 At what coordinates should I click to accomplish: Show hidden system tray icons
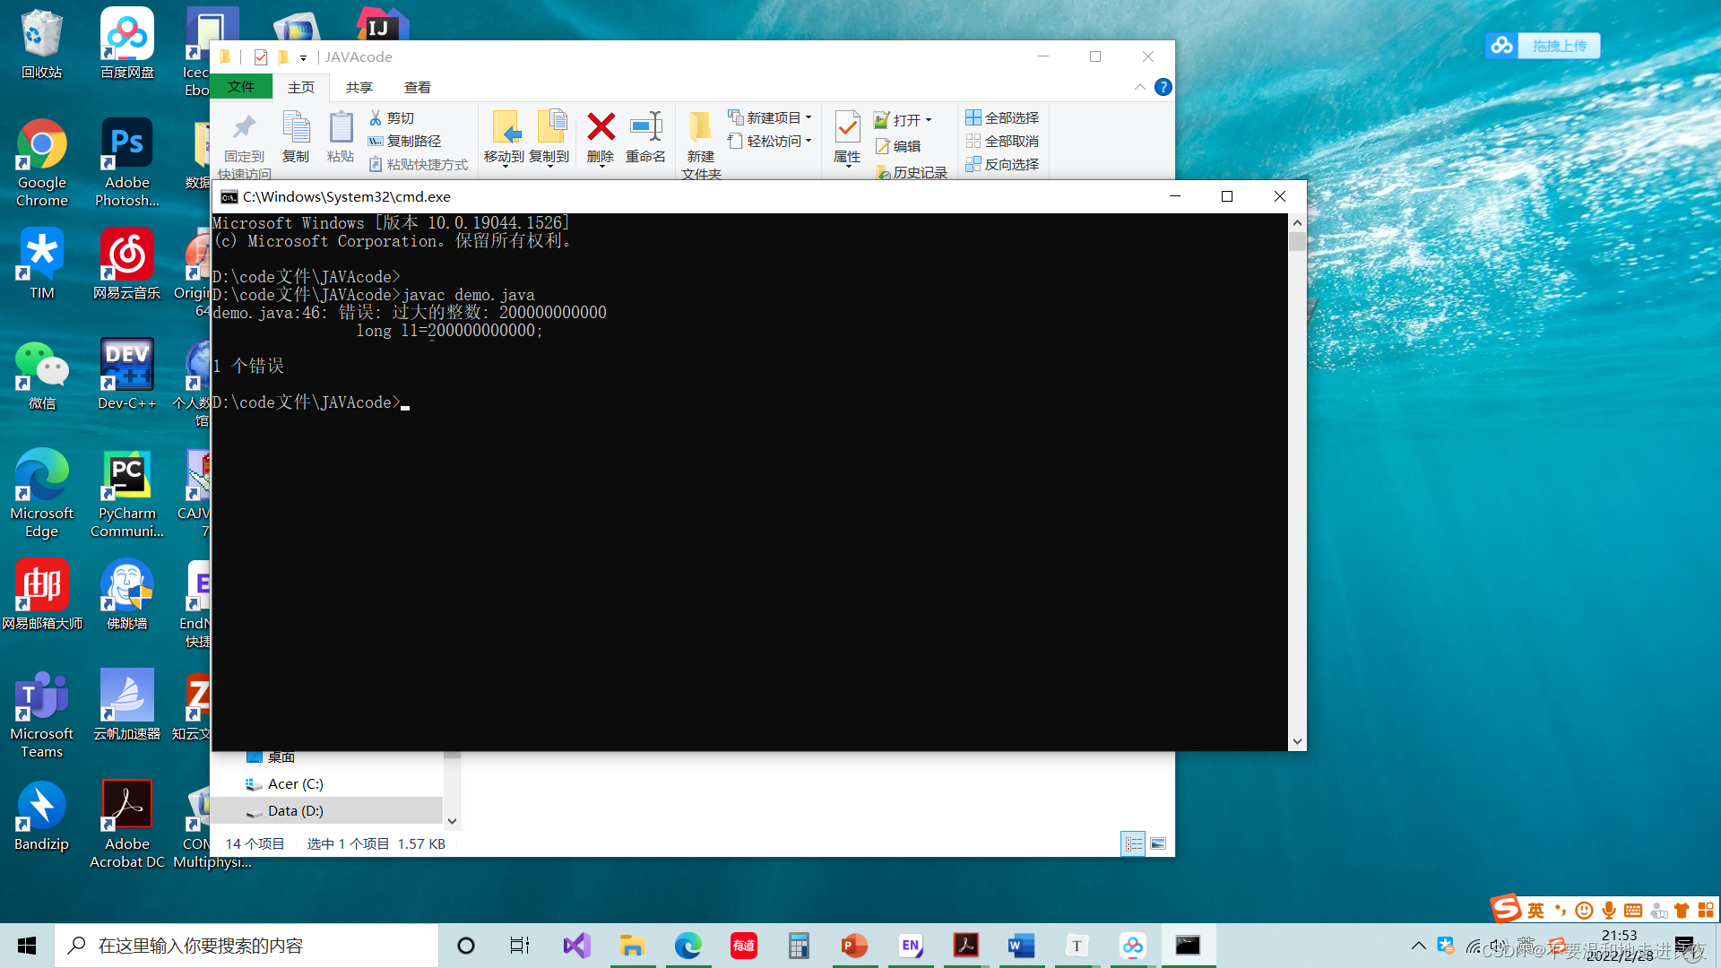coord(1418,946)
